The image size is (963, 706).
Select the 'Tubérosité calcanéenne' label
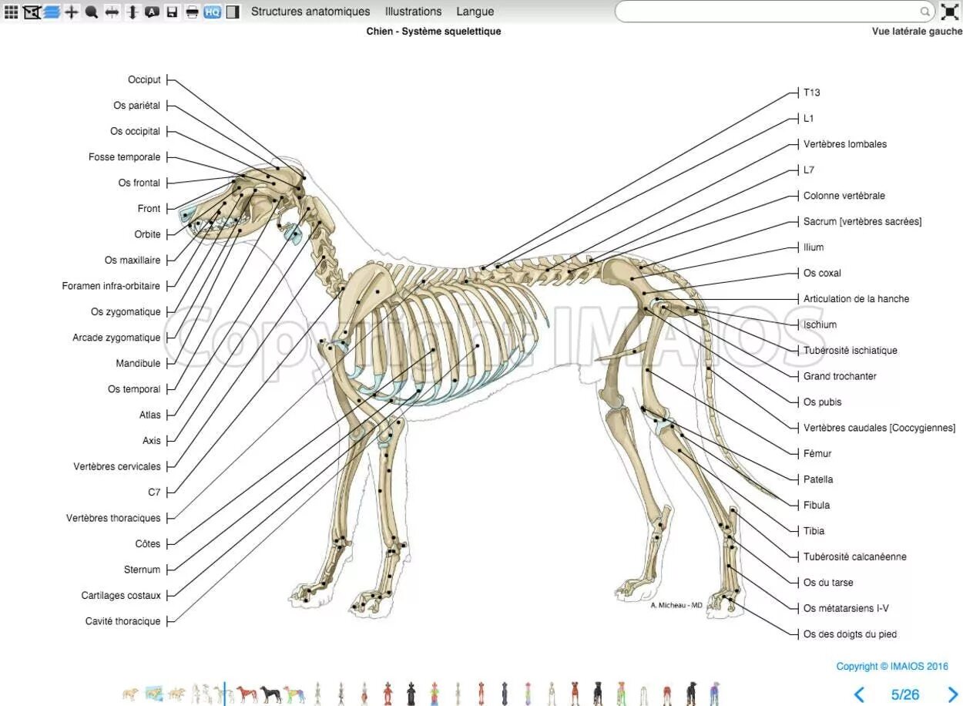coord(855,557)
